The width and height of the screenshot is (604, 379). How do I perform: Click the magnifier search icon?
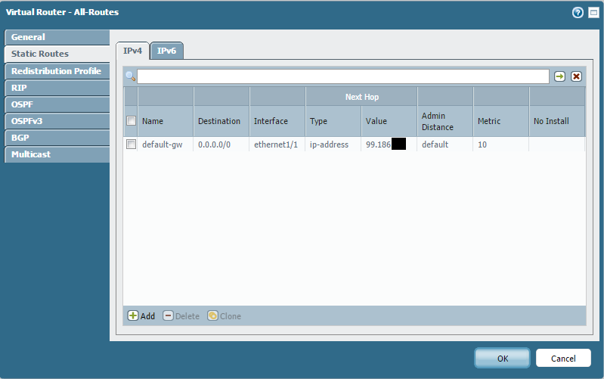(131, 76)
